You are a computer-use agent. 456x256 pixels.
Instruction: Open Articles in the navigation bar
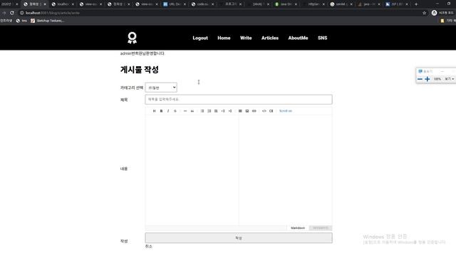(x=270, y=38)
